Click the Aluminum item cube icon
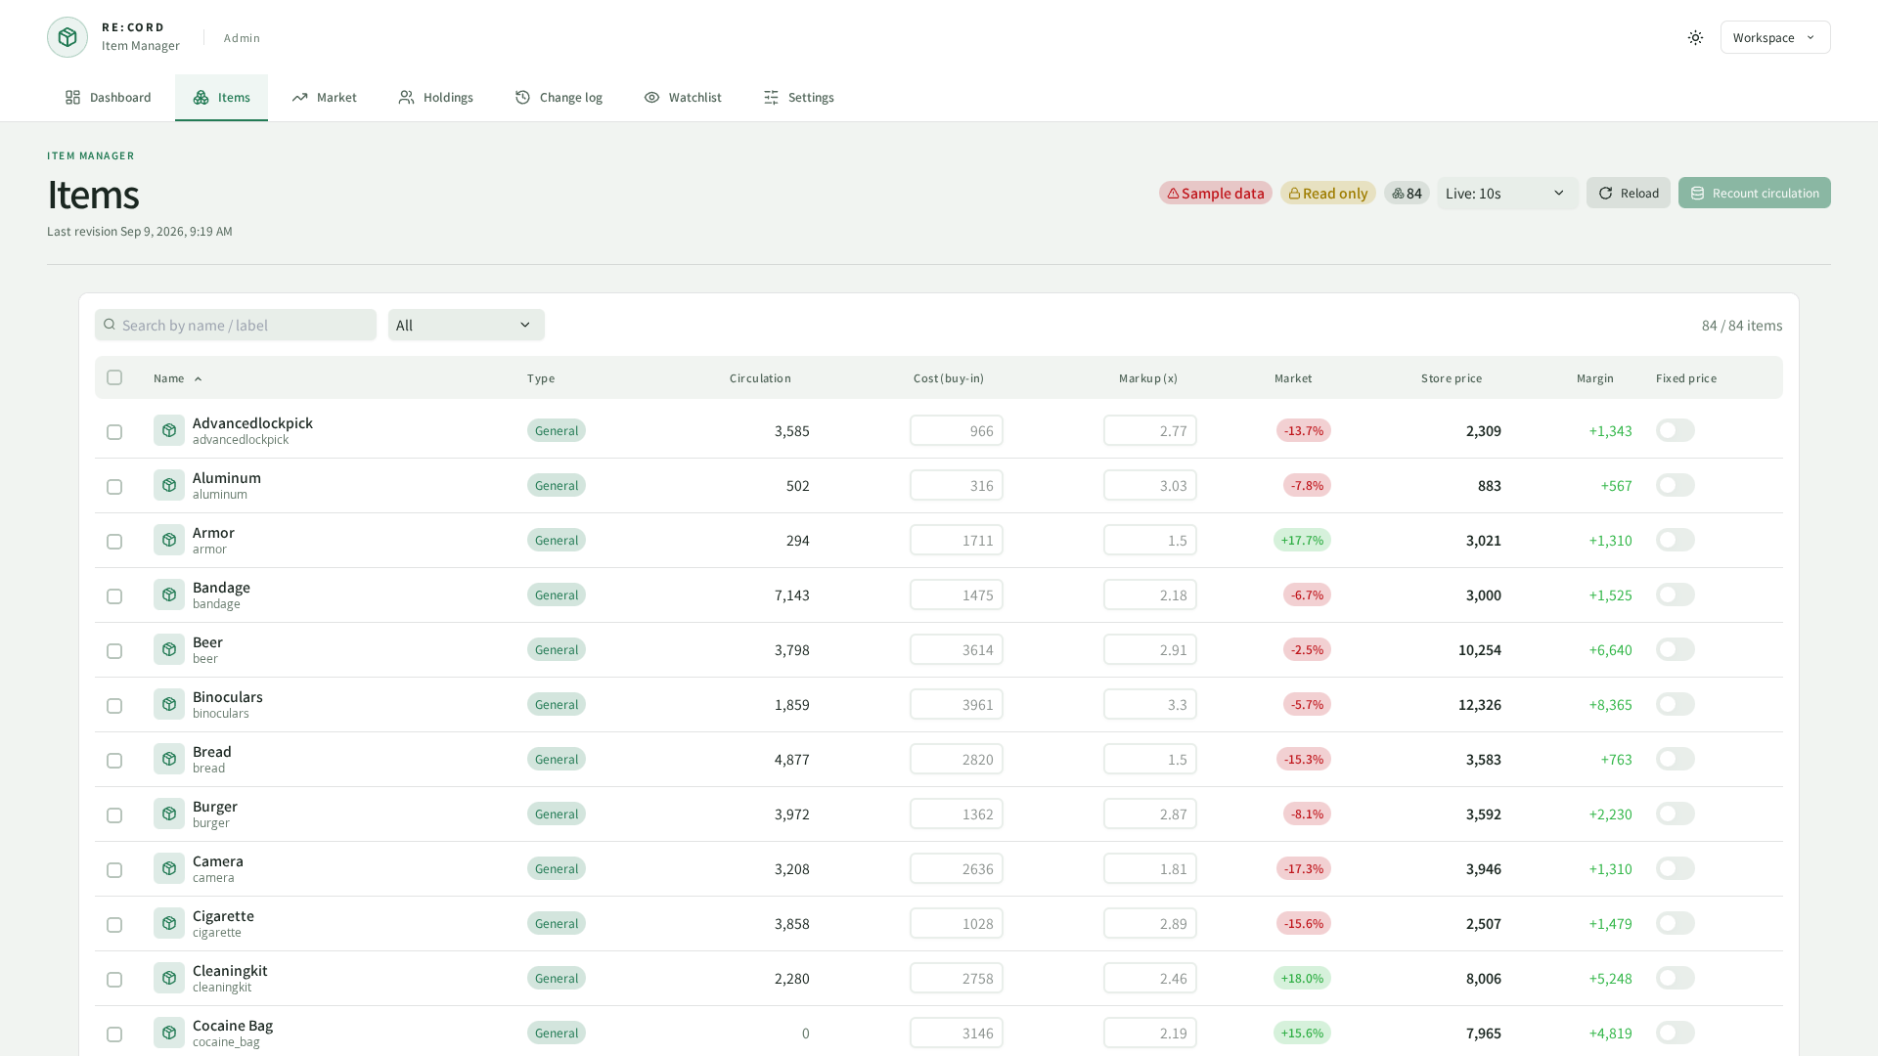Image resolution: width=1878 pixels, height=1056 pixels. [x=169, y=485]
